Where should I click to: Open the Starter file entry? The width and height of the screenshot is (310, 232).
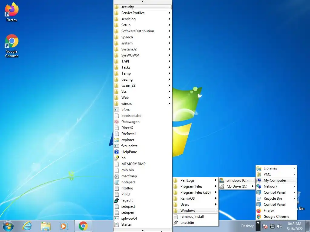[x=143, y=224]
